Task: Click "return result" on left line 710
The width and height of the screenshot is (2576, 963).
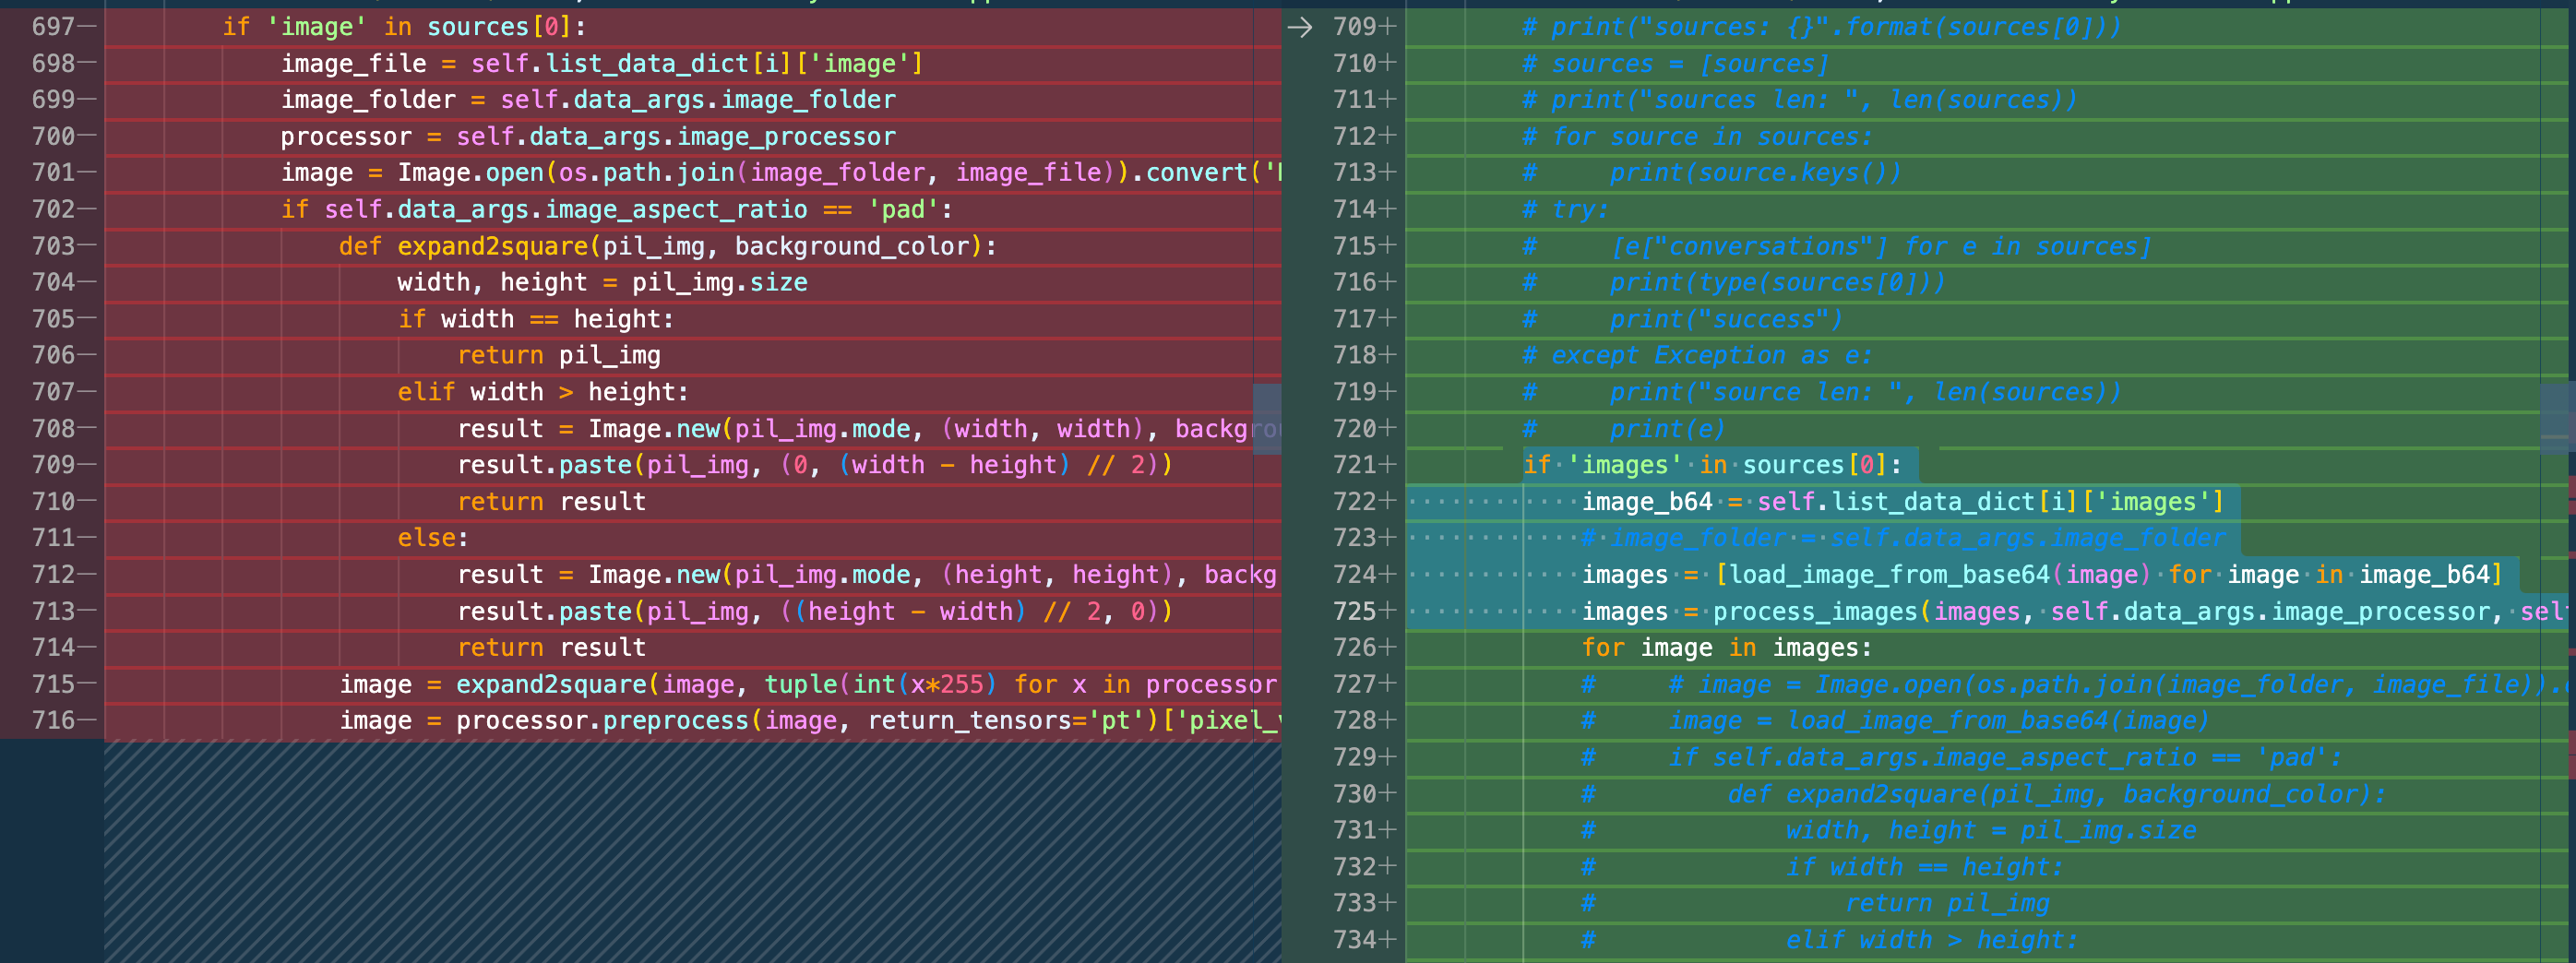Action: tap(551, 502)
